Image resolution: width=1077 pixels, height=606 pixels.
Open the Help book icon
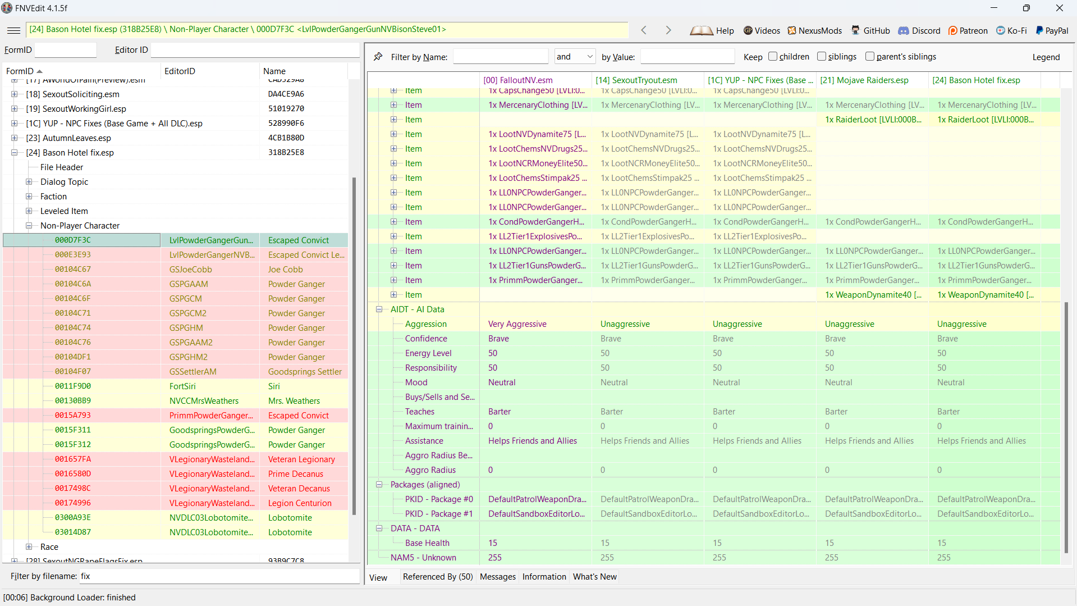(x=702, y=30)
